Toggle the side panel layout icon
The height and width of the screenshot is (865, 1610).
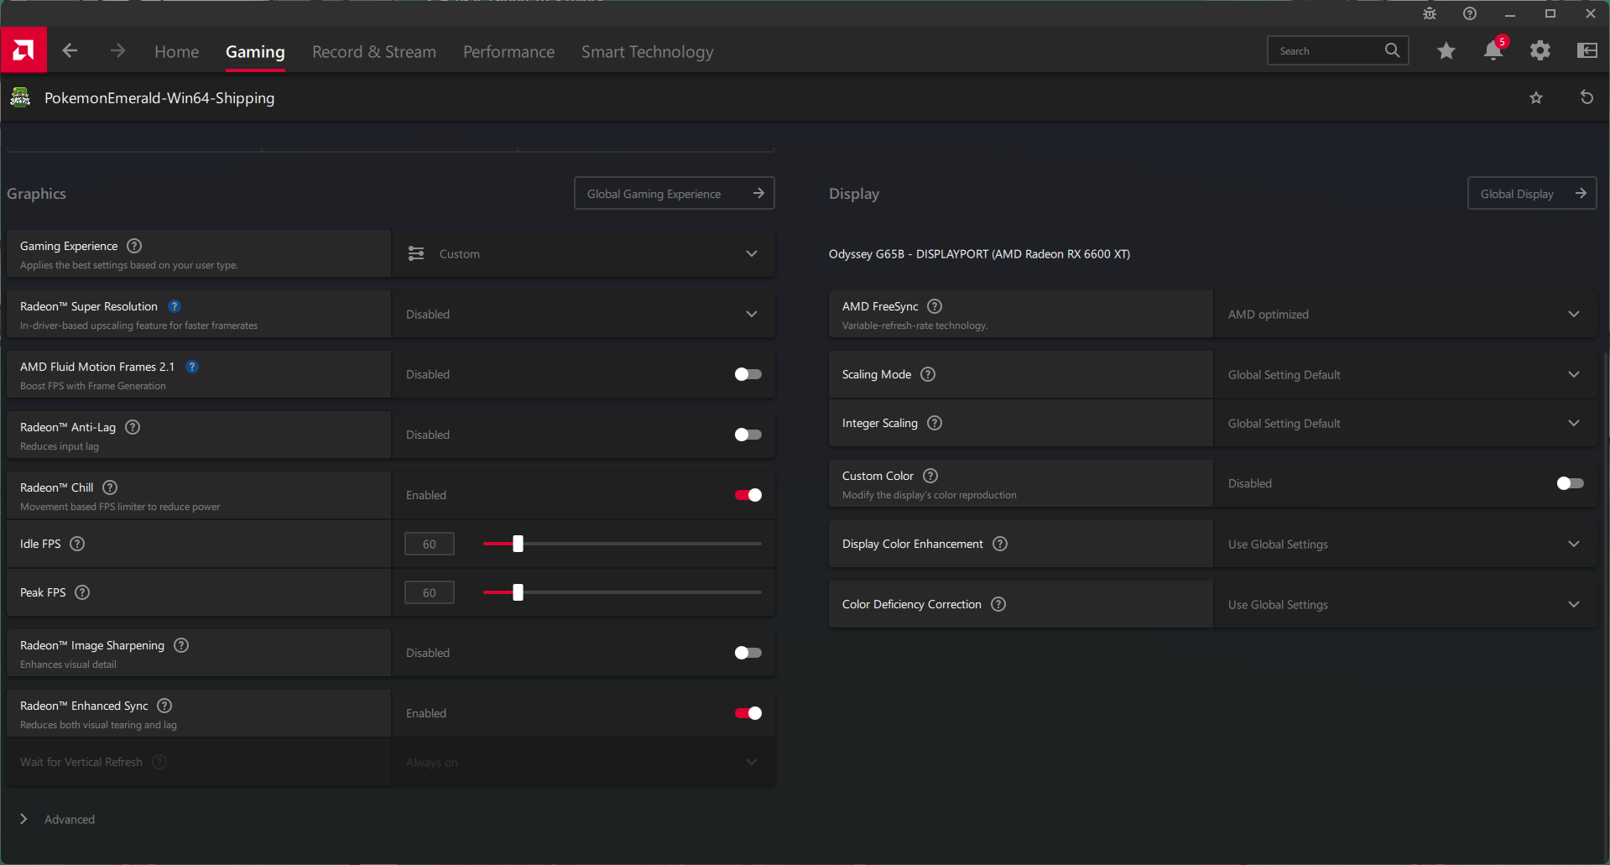tap(1587, 51)
